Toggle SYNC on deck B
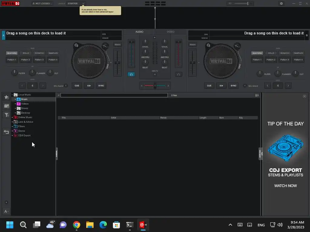The width and height of the screenshot is (310, 232). (x=233, y=85)
